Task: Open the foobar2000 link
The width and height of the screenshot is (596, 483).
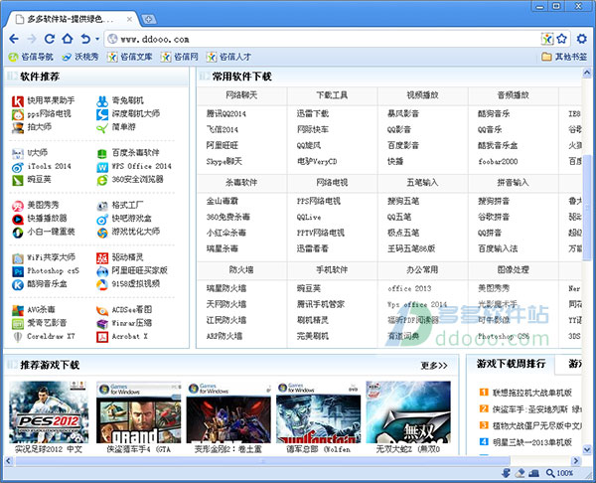Action: (x=498, y=162)
